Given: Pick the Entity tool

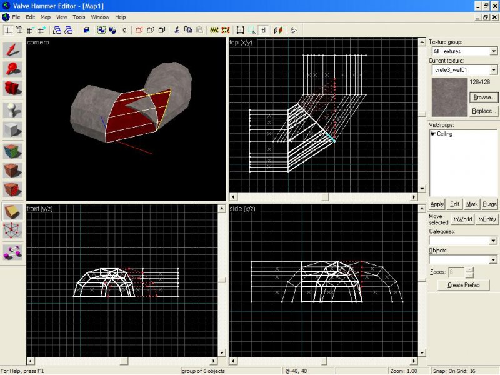Looking at the screenshot, I should [13, 110].
